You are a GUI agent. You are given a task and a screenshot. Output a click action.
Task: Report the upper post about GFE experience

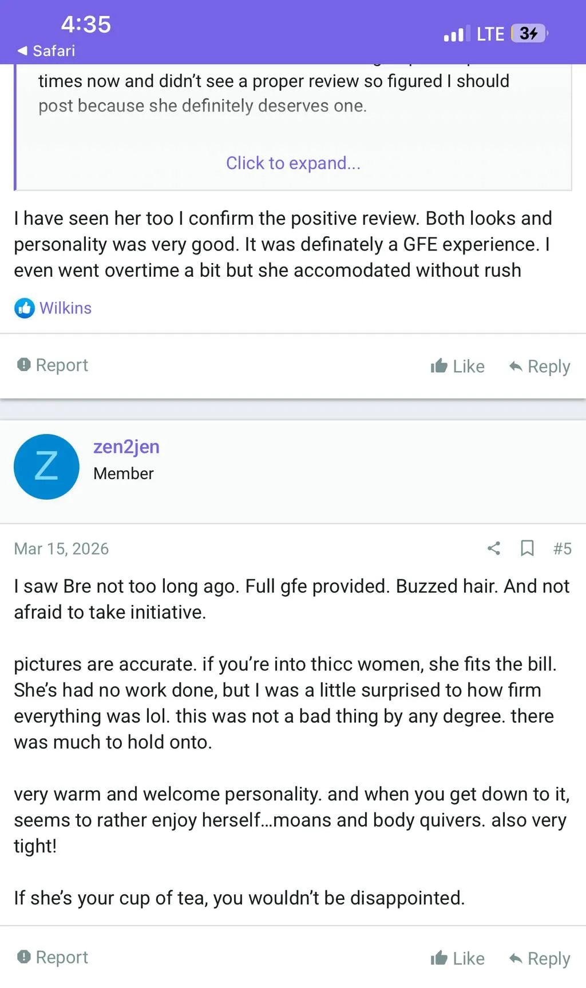click(x=53, y=365)
